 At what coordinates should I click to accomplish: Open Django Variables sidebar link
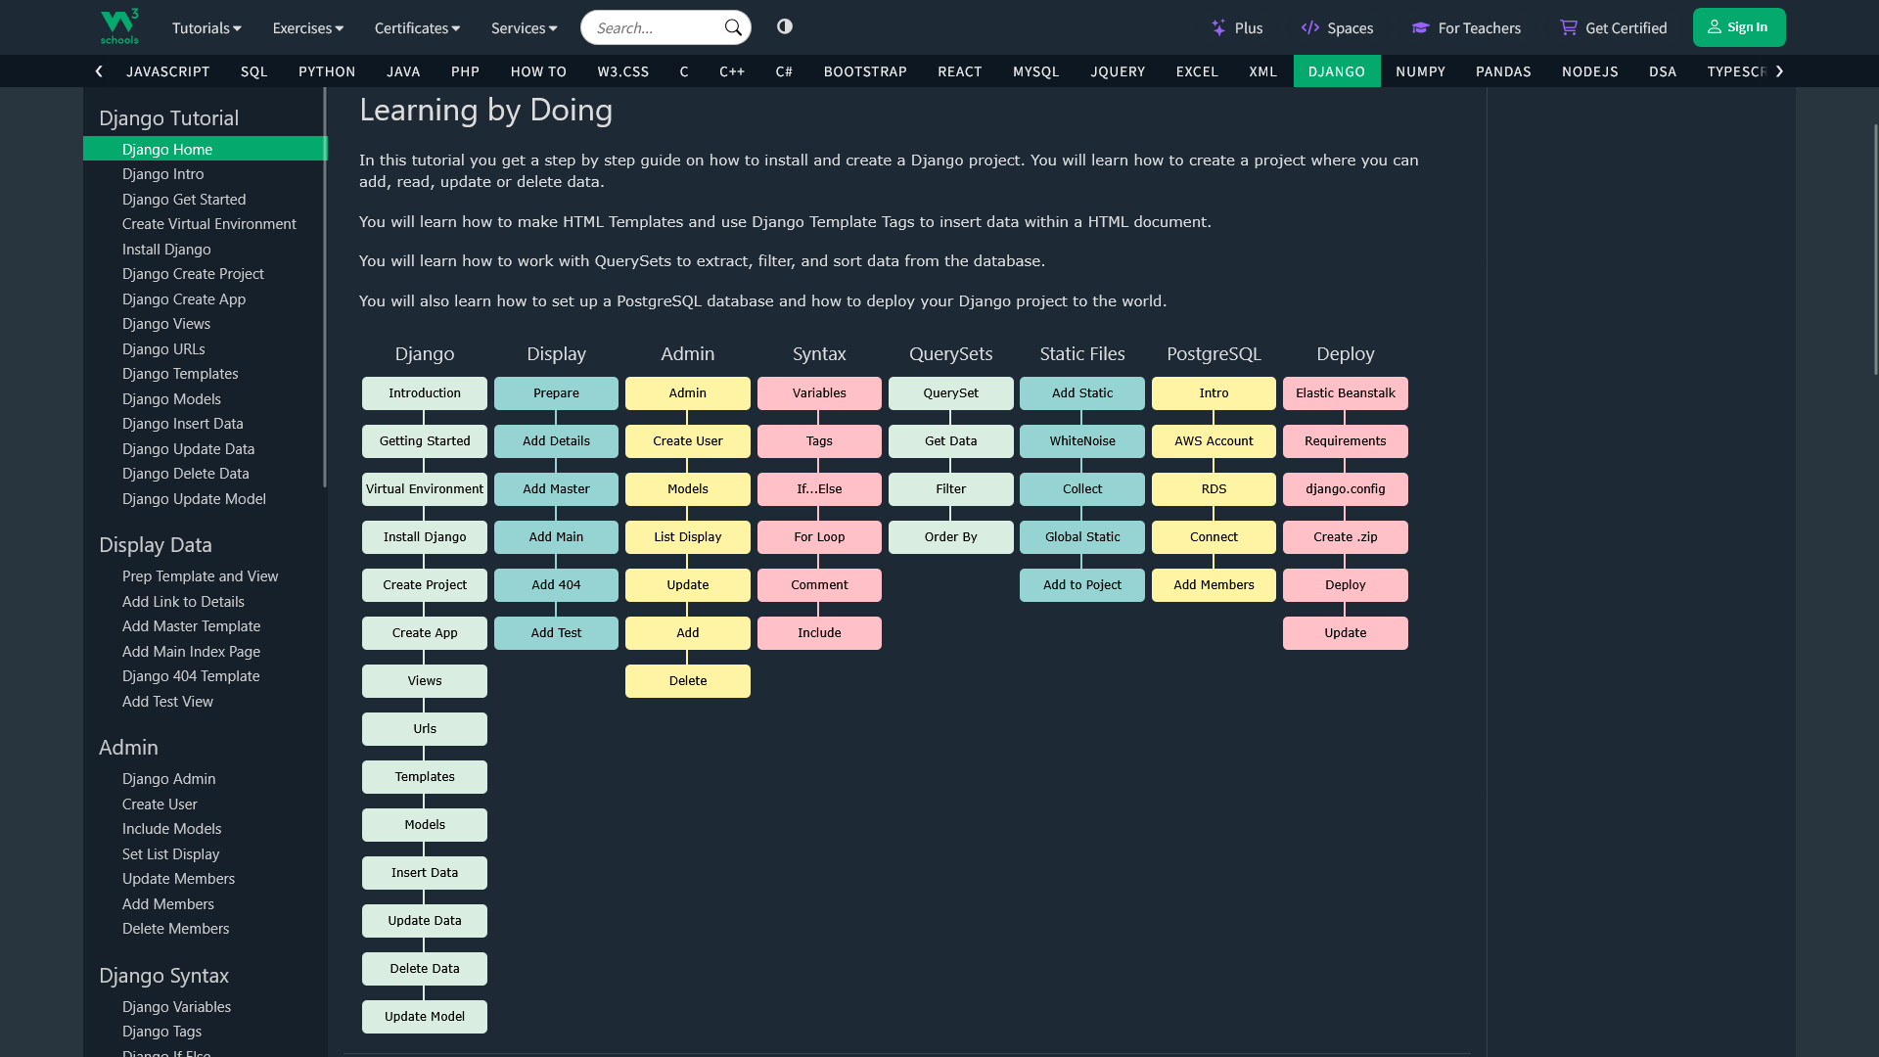(205, 1006)
